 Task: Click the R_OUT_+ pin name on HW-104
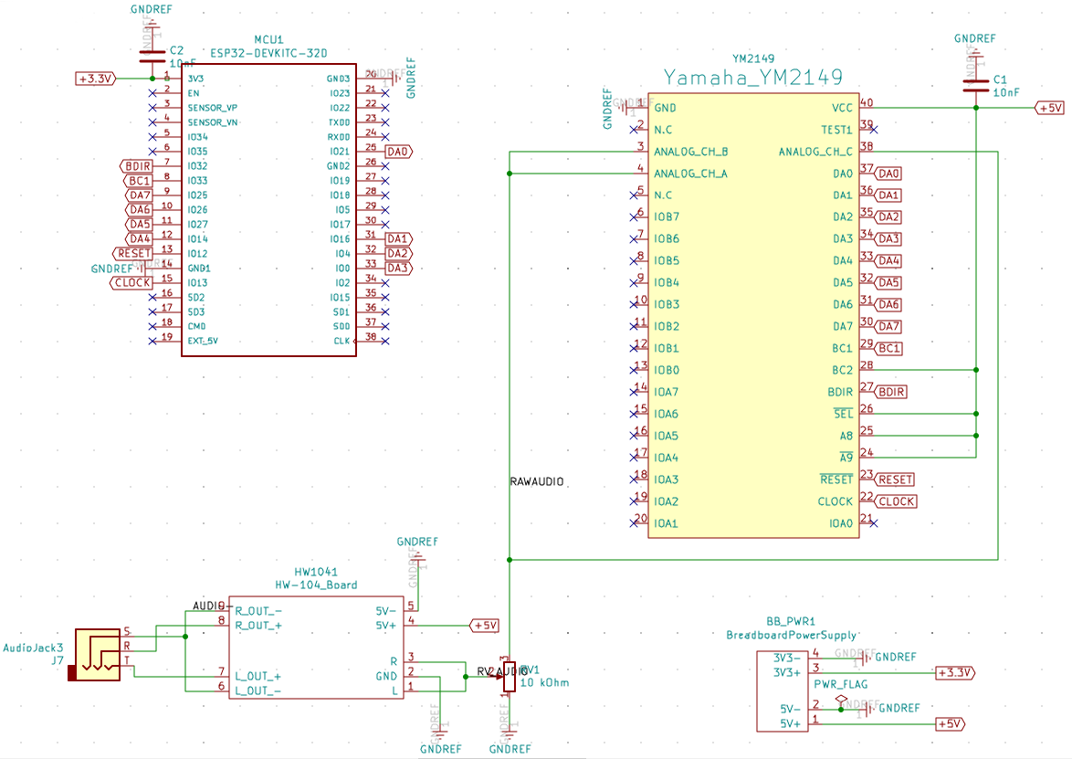258,625
